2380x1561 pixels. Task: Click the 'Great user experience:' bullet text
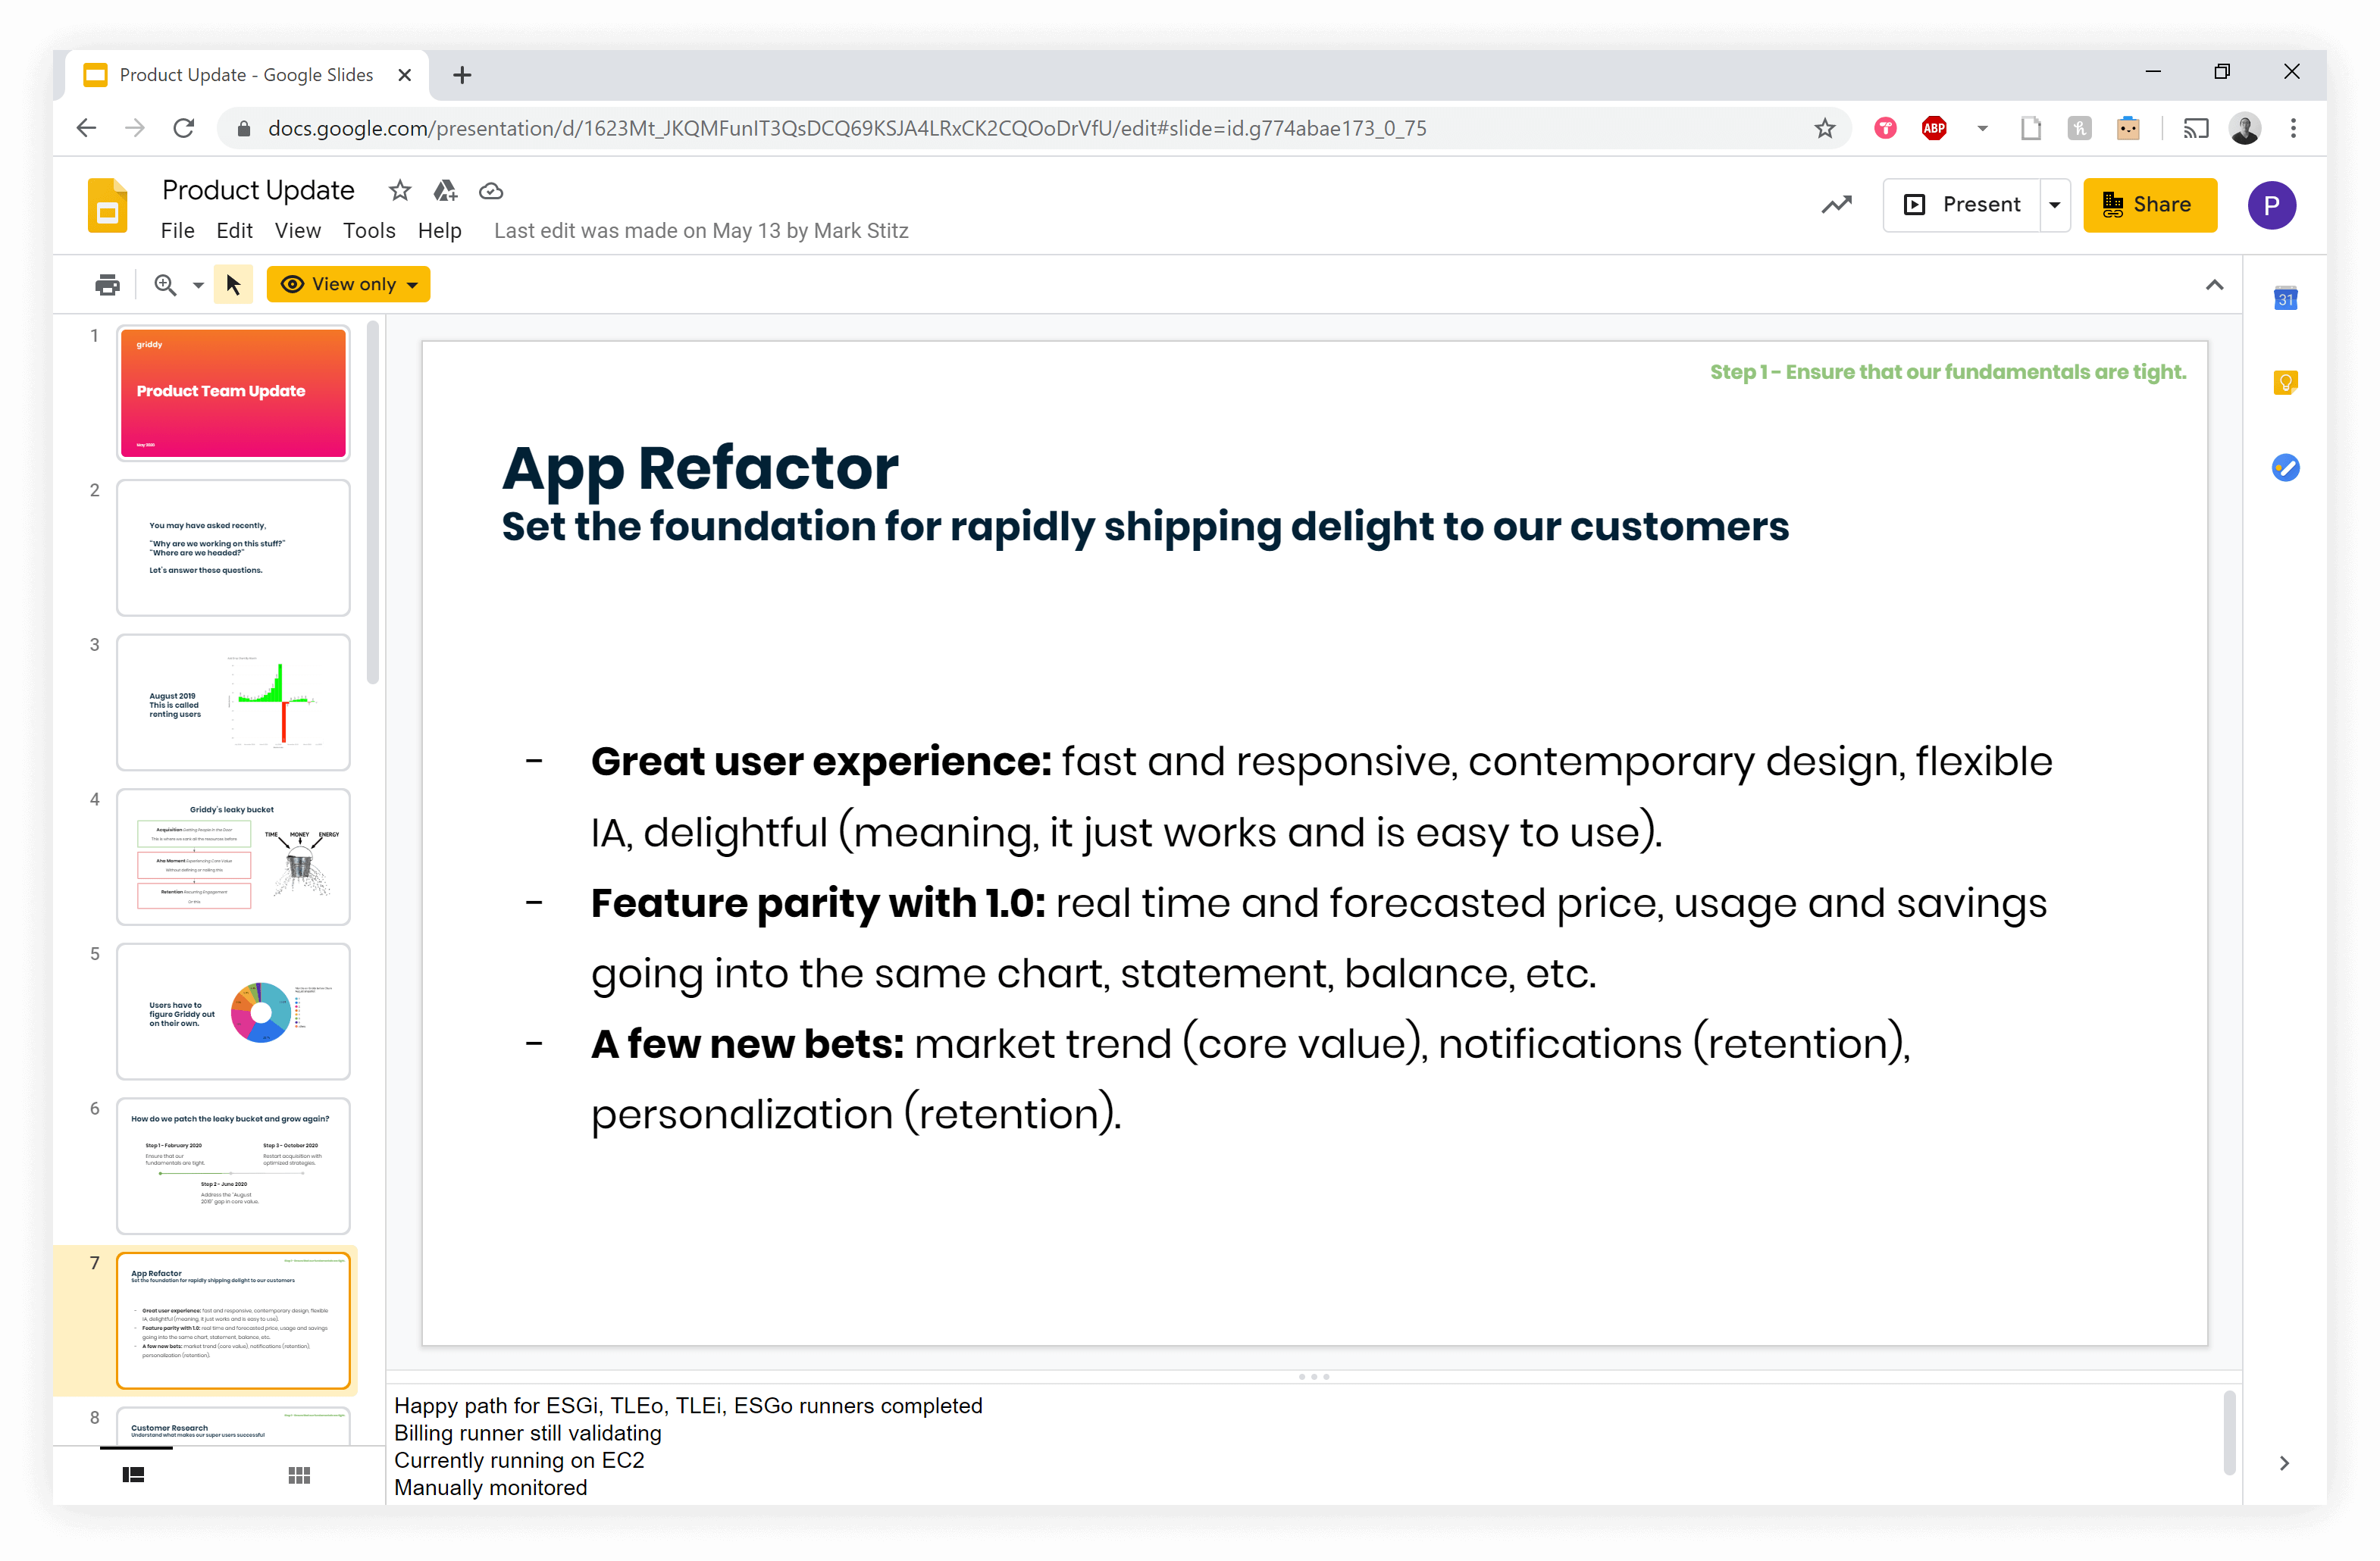(x=821, y=762)
